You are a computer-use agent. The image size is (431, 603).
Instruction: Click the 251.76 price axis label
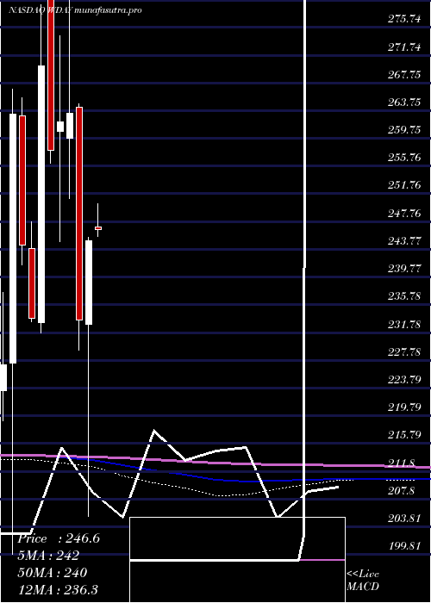[x=404, y=185]
